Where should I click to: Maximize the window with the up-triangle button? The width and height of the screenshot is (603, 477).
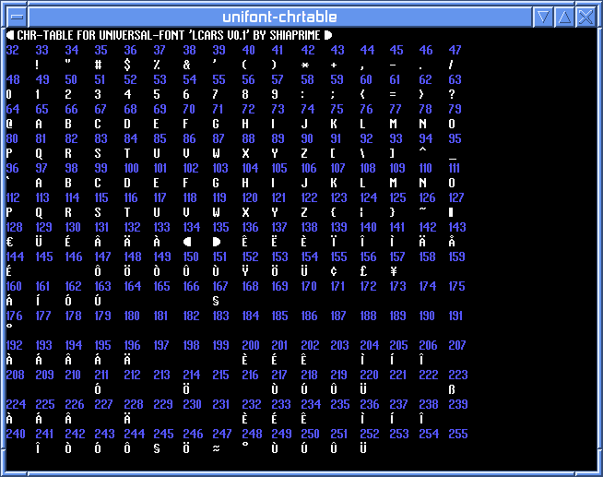click(564, 18)
